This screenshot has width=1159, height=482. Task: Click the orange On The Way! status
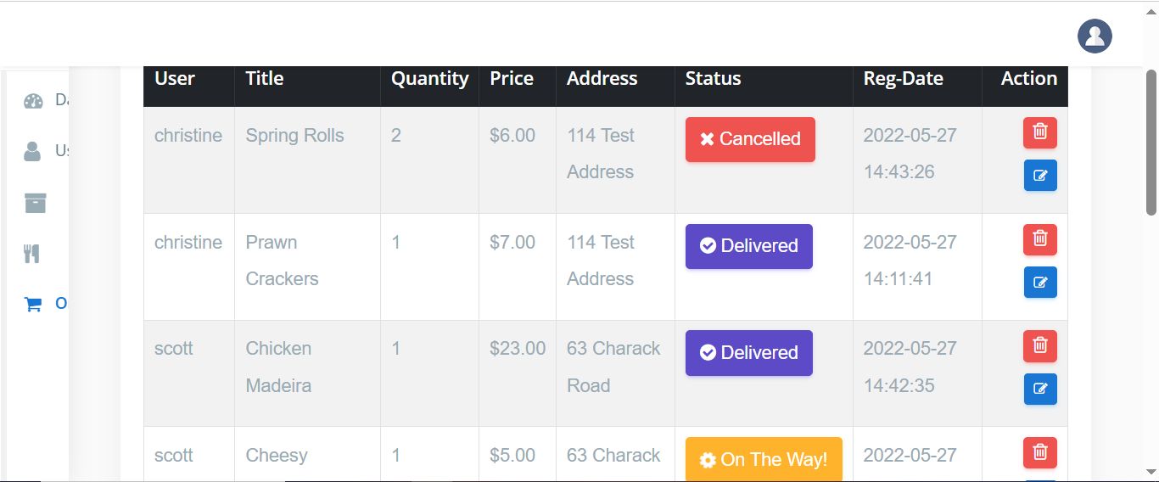click(764, 459)
